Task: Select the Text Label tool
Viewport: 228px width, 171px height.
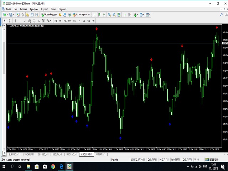Action: (43, 21)
